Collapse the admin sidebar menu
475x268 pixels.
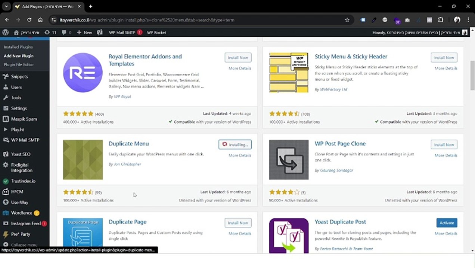24,245
